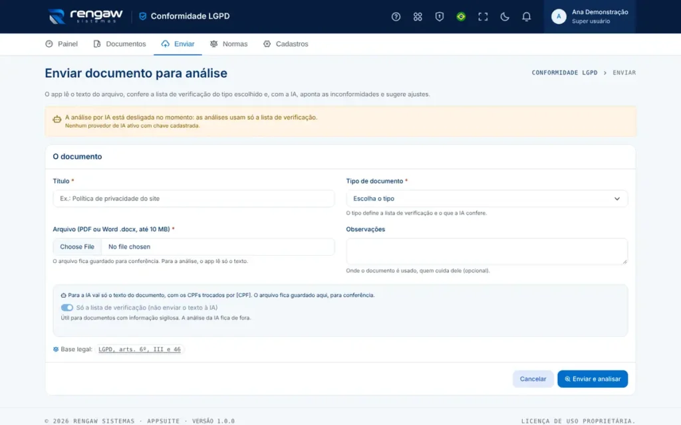Click the Choose File button
681x425 pixels.
[77, 247]
